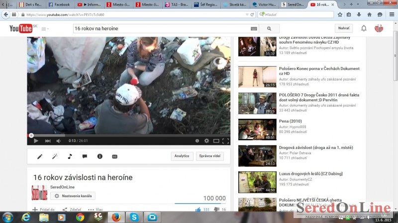Open the pencil edit video tool
The width and height of the screenshot is (398, 223).
[40, 156]
